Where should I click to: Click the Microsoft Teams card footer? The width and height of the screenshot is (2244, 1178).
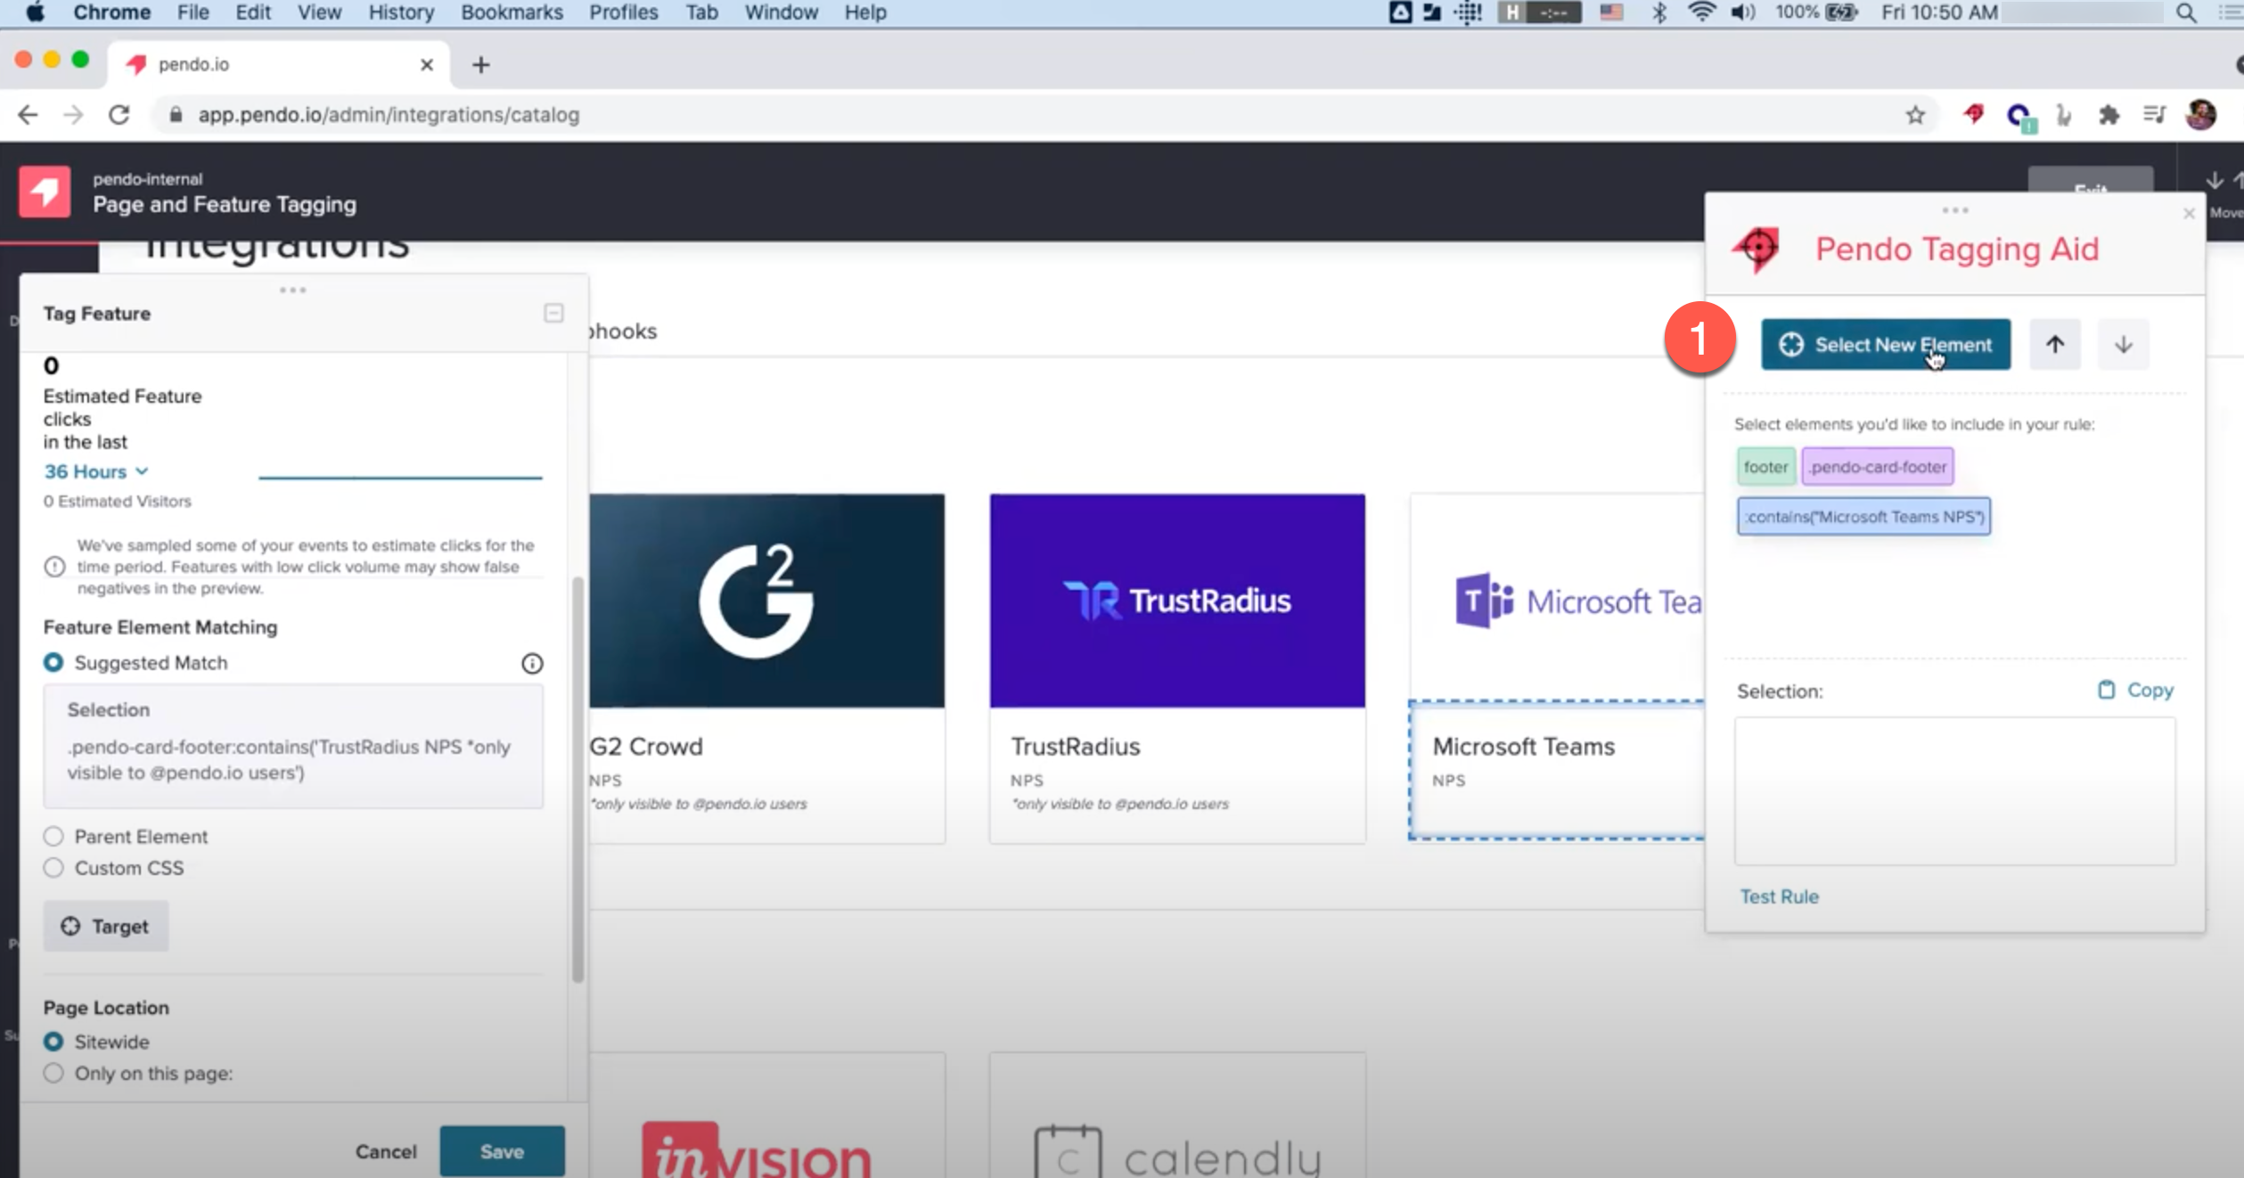(x=1557, y=770)
